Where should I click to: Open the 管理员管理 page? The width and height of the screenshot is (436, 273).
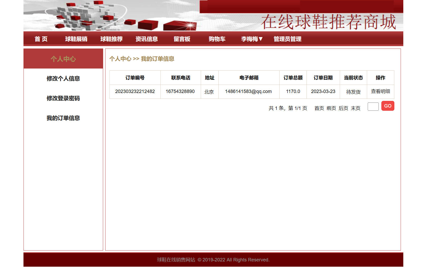(288, 39)
